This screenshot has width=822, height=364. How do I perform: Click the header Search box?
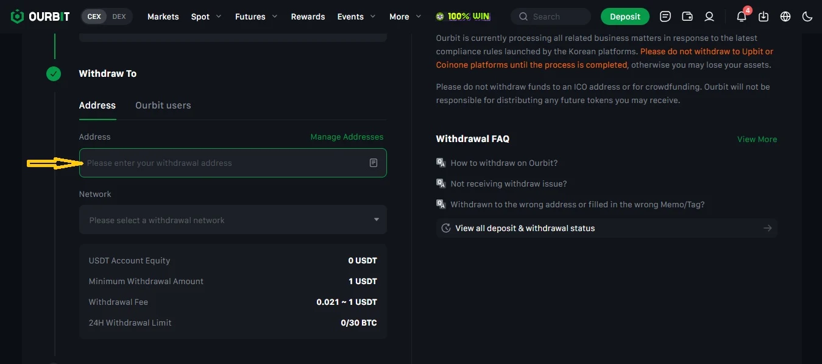(x=551, y=16)
